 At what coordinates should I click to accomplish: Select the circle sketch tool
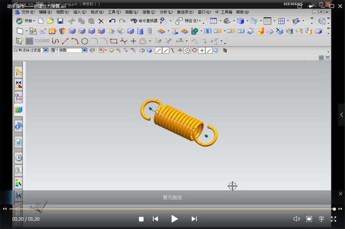click(x=84, y=41)
